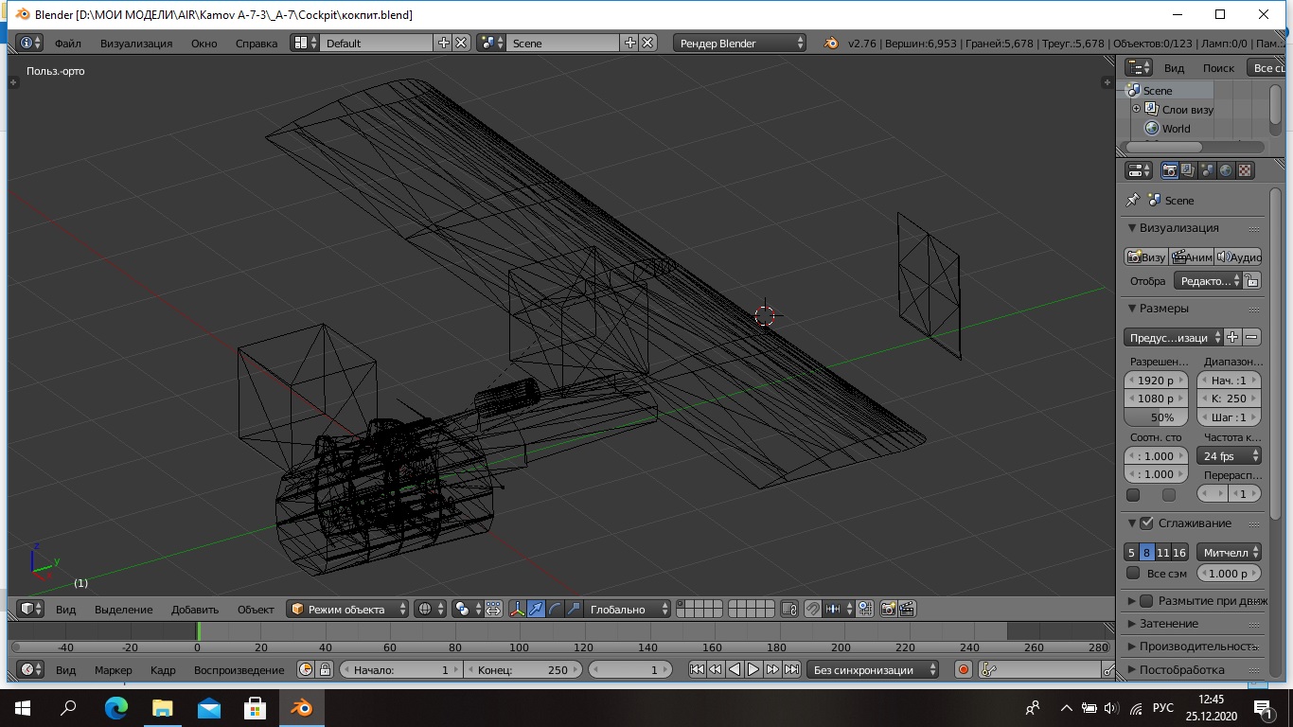Click the Render Layers properties tab icon
1293x727 pixels.
click(x=1188, y=170)
